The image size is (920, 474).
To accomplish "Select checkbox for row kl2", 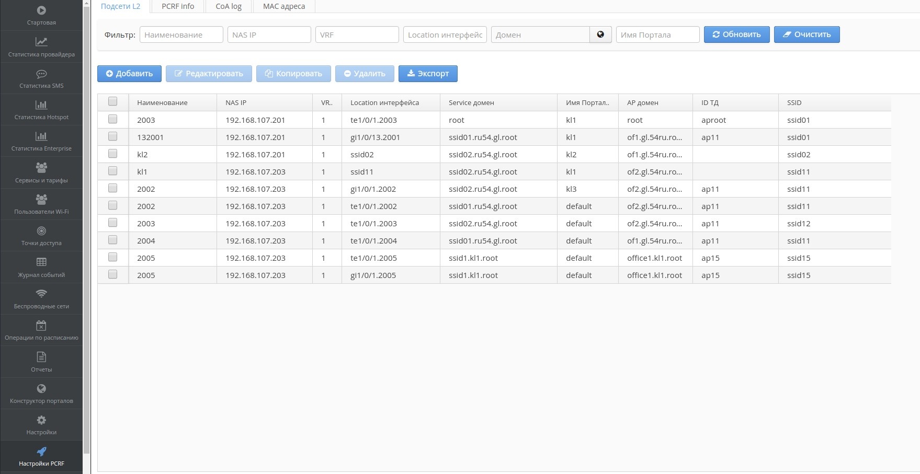I will click(x=112, y=154).
